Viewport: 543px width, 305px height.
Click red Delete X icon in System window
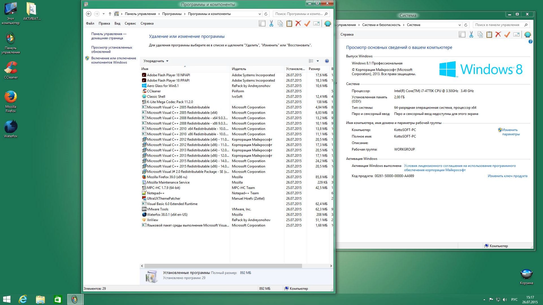498,35
